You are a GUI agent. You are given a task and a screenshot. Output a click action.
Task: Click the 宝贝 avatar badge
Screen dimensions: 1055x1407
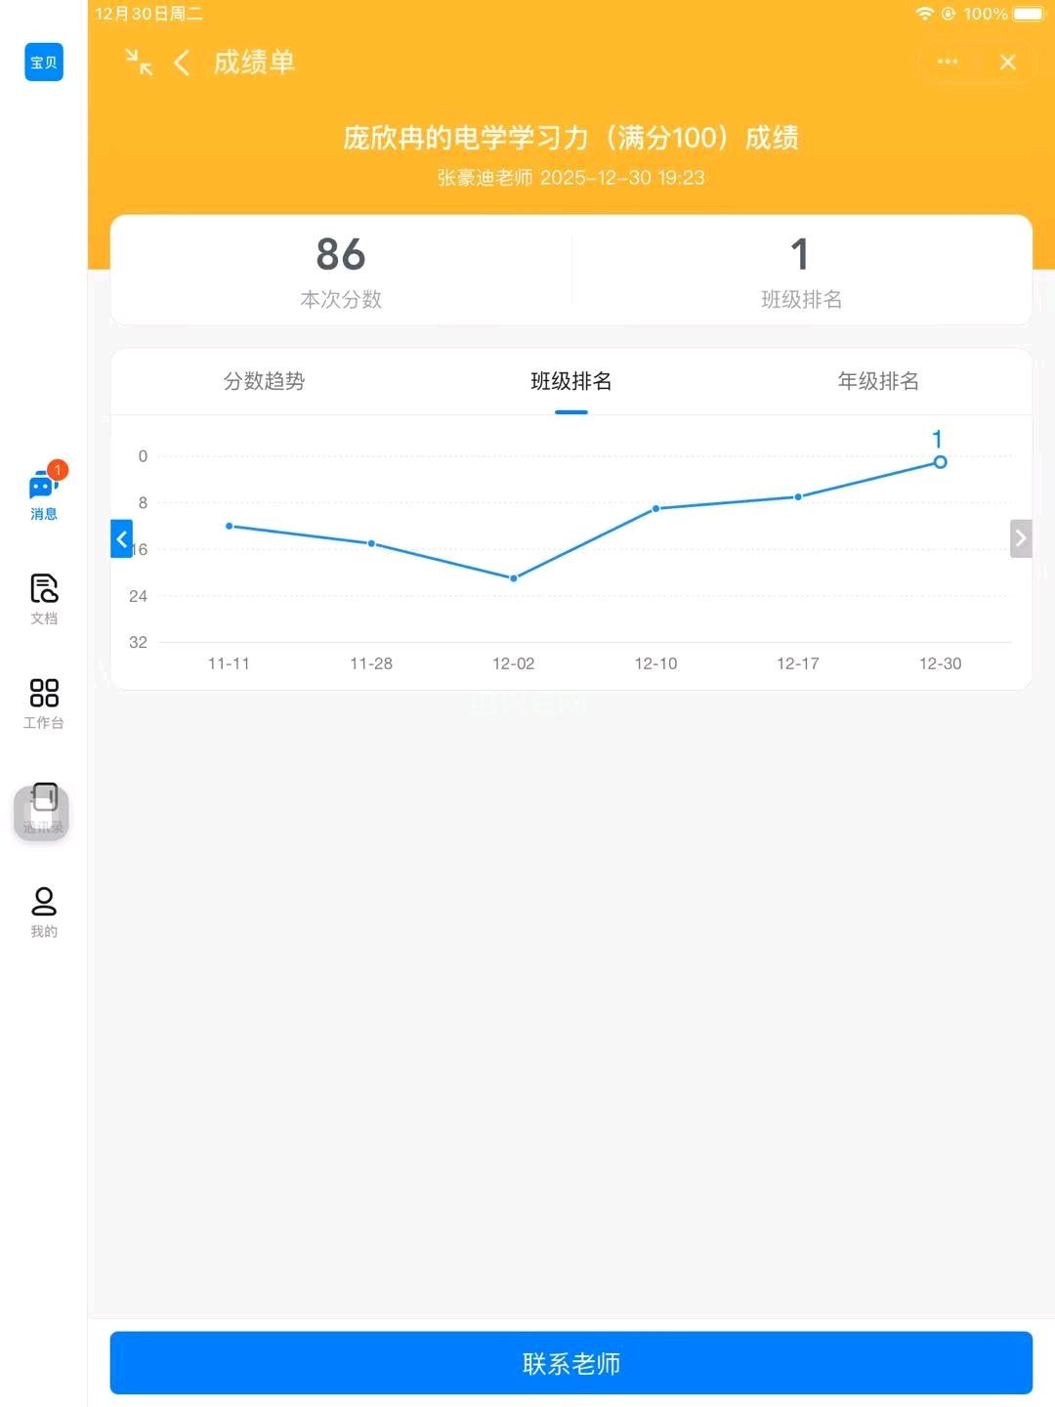[44, 63]
